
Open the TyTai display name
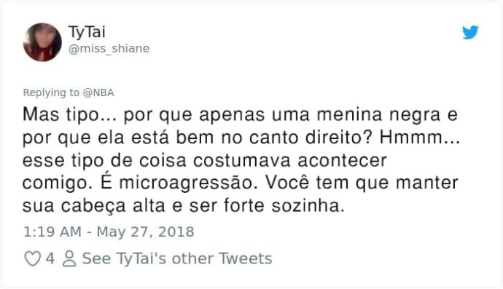click(87, 32)
